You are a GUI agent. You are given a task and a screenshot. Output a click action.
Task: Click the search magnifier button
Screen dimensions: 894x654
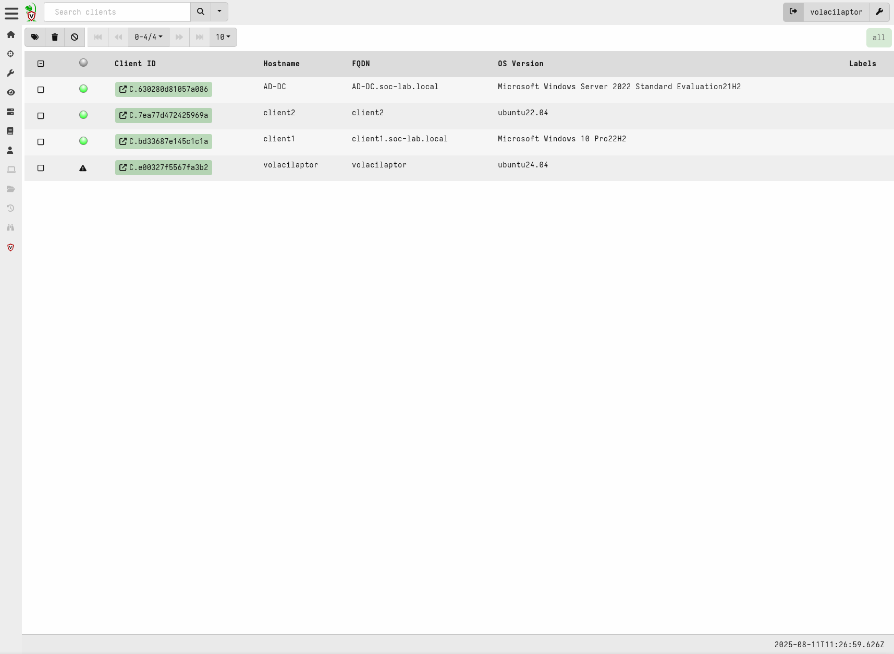tap(201, 11)
